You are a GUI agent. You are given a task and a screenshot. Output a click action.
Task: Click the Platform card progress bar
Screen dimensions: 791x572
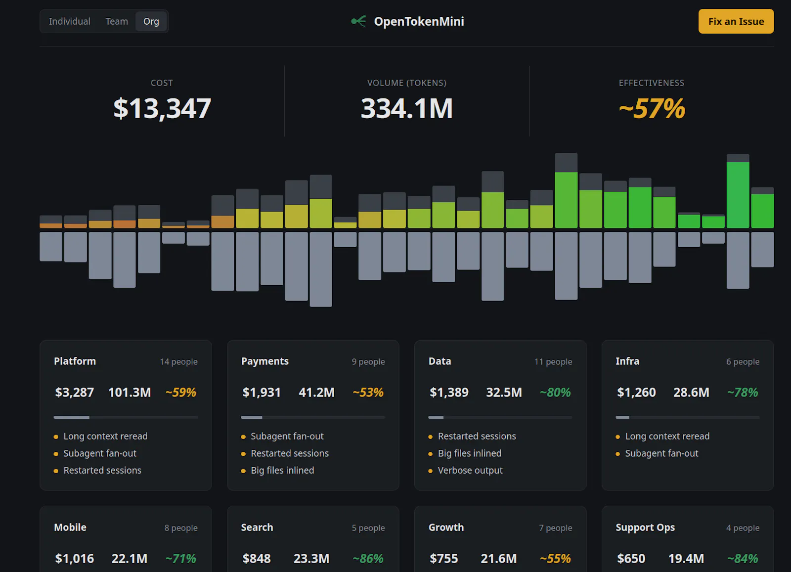coord(126,417)
